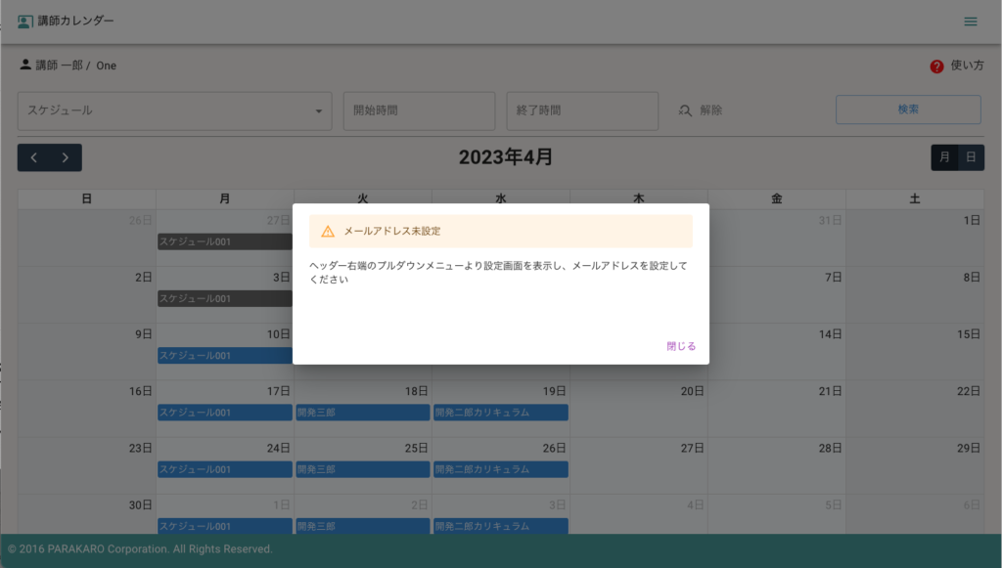
Task: Click the user profile icon beside 講師 一郎
Action: point(25,66)
